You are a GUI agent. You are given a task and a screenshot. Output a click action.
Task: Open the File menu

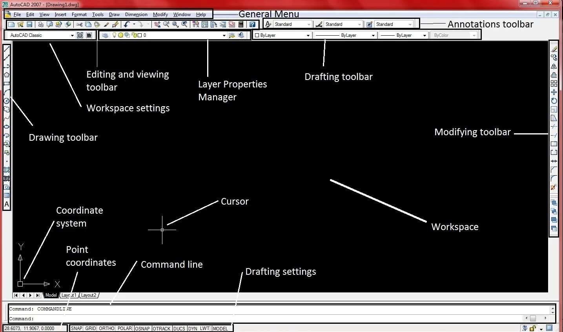(17, 15)
